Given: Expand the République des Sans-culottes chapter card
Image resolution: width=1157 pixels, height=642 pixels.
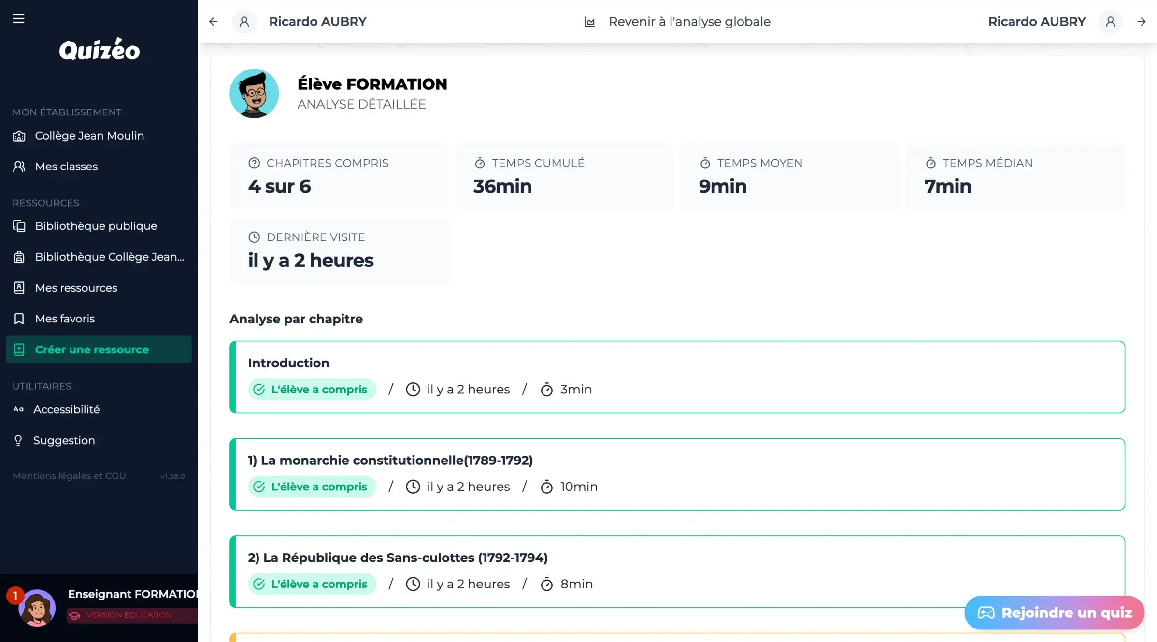Looking at the screenshot, I should [676, 571].
